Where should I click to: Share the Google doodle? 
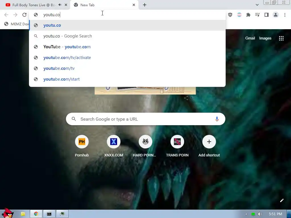click(x=186, y=98)
